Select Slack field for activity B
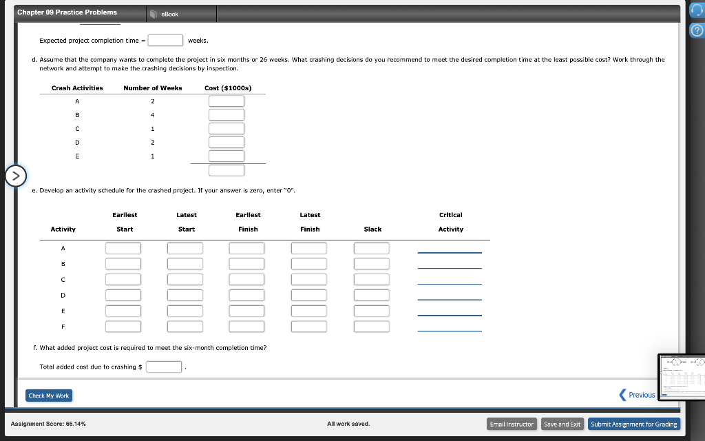The height and width of the screenshot is (441, 705). (371, 264)
